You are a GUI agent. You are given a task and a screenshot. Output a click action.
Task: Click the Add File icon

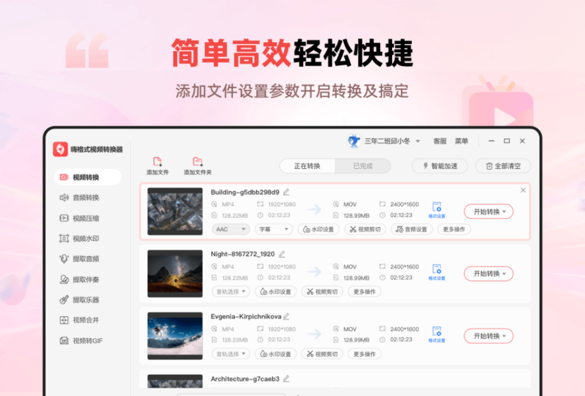click(157, 162)
